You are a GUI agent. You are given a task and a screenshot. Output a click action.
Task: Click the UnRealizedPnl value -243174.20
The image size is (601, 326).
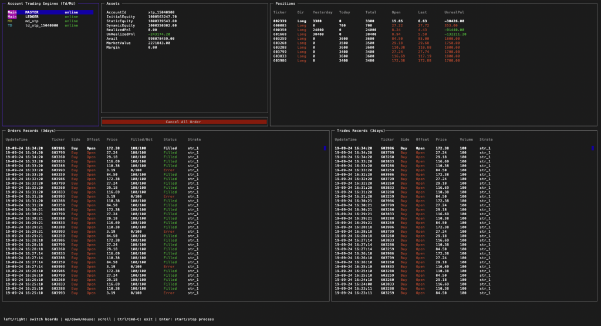pyautogui.click(x=159, y=34)
